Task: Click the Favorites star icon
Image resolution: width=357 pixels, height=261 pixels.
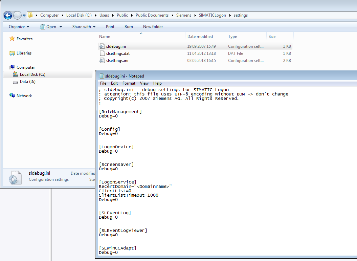Action: (x=12, y=39)
